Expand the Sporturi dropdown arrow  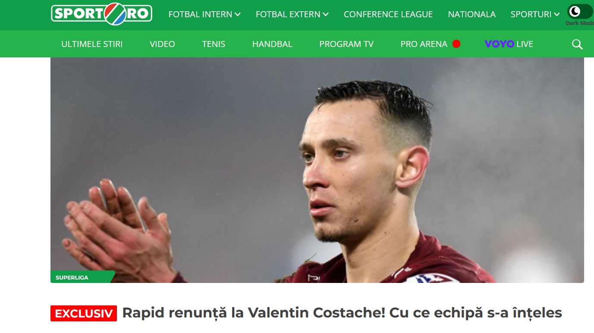tap(557, 14)
